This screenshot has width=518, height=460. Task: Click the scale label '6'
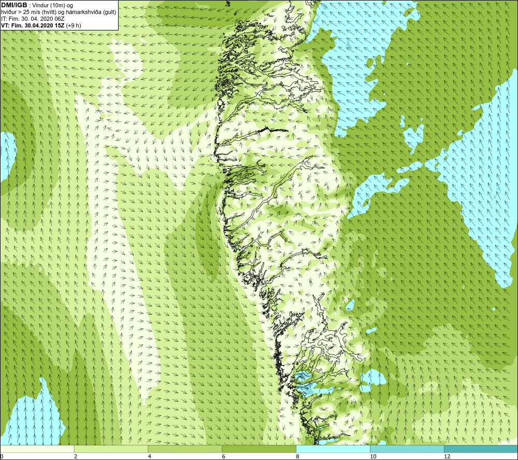pos(224,456)
